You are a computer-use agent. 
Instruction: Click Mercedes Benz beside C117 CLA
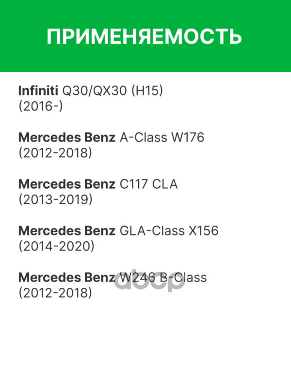[x=66, y=184]
